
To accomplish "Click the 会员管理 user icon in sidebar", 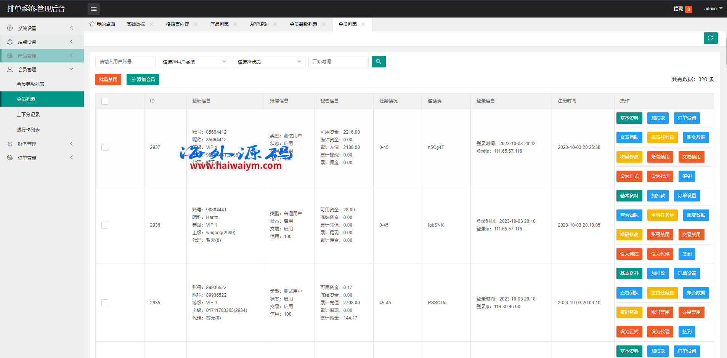I will (x=10, y=69).
